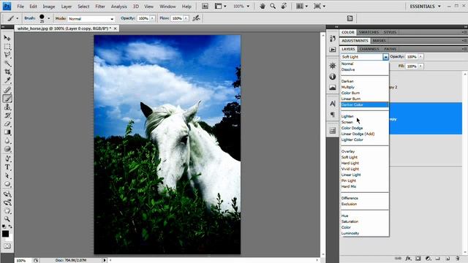The image size is (468, 263).
Task: Select the Type tool
Action: [x=7, y=167]
